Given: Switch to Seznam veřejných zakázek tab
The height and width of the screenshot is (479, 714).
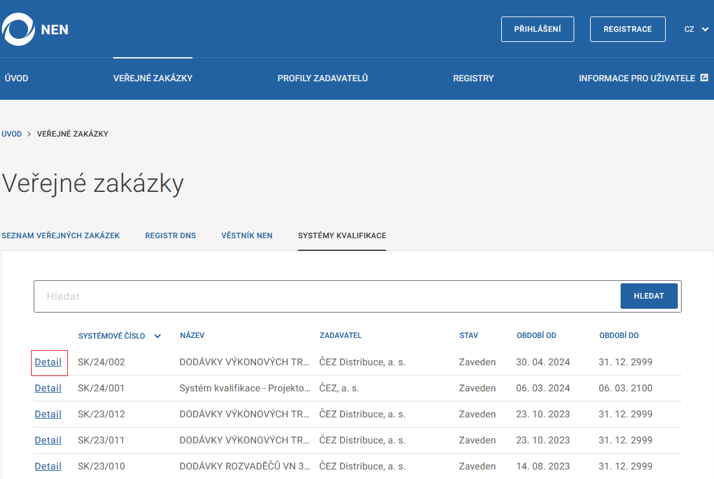Looking at the screenshot, I should [x=61, y=236].
